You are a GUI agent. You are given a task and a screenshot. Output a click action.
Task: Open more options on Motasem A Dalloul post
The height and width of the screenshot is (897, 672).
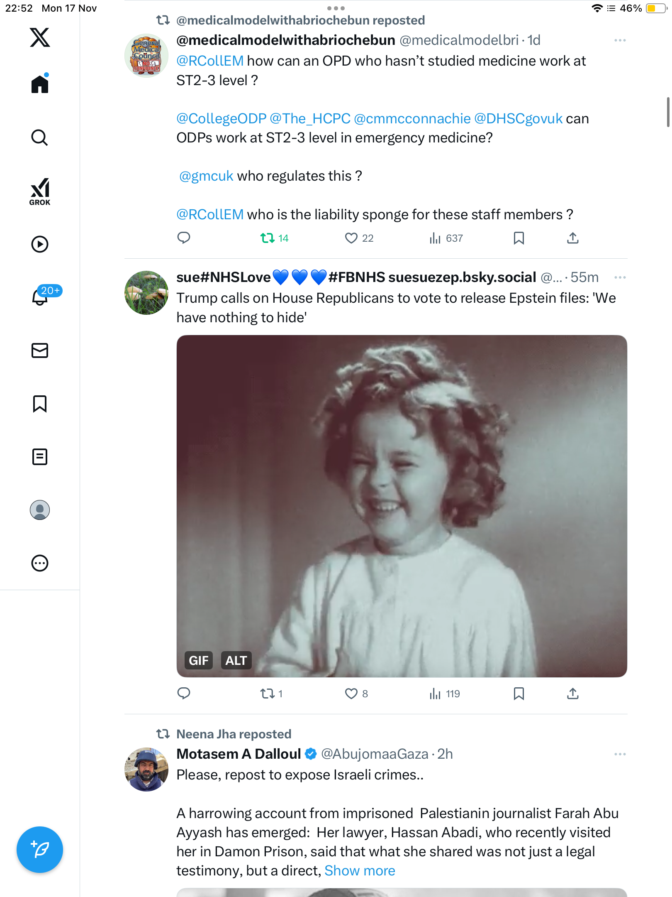[x=620, y=754]
